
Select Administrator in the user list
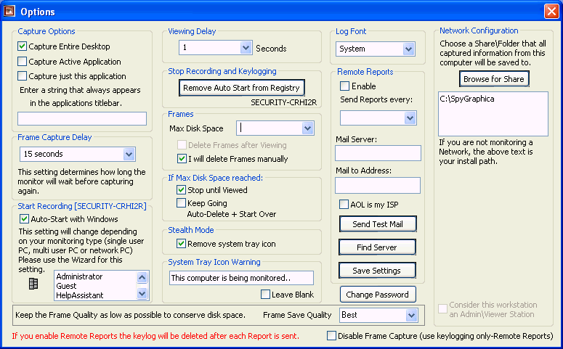point(80,276)
